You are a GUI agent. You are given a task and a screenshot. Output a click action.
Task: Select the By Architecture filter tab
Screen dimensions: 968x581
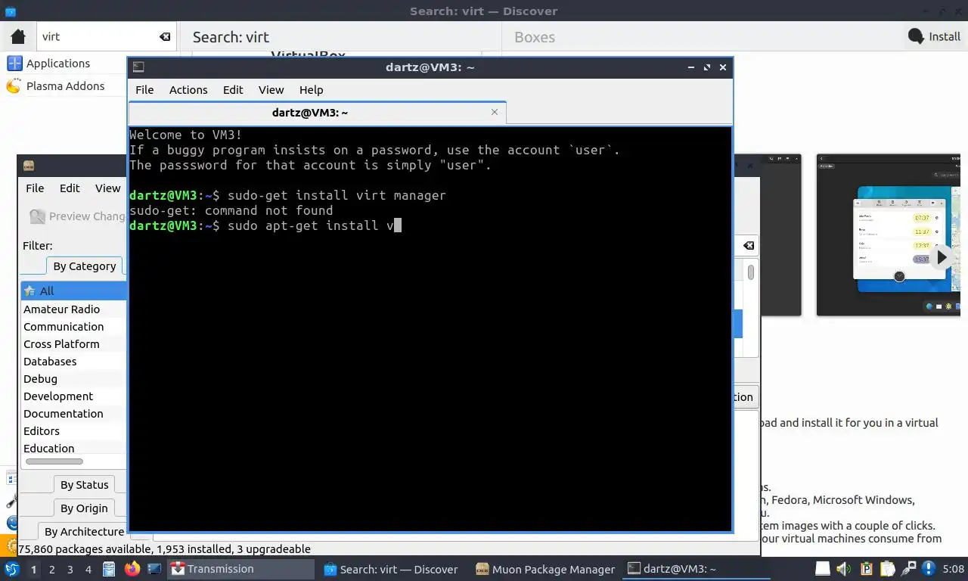pyautogui.click(x=82, y=532)
